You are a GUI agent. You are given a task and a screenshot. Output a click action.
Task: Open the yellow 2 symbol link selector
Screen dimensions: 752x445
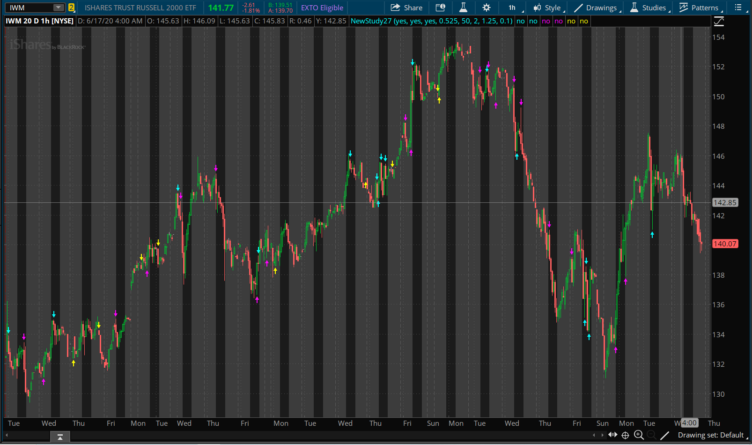(x=71, y=7)
